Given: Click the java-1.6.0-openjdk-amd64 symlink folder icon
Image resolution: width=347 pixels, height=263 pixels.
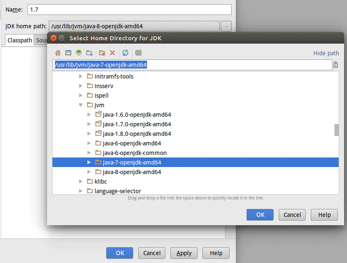Looking at the screenshot, I should coord(98,114).
